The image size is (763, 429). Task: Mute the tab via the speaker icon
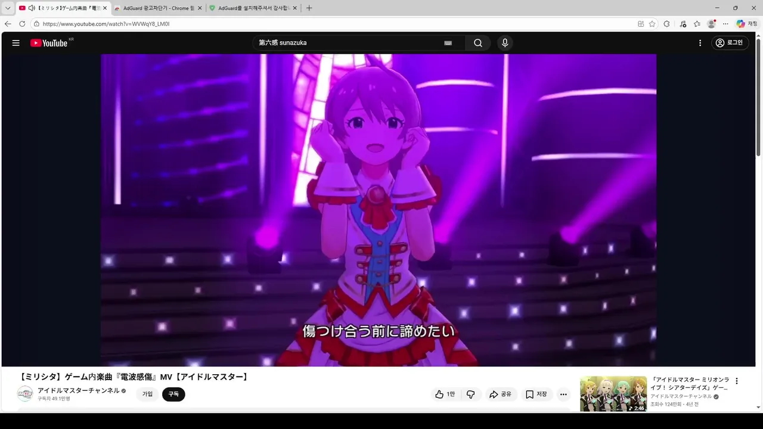pos(32,8)
